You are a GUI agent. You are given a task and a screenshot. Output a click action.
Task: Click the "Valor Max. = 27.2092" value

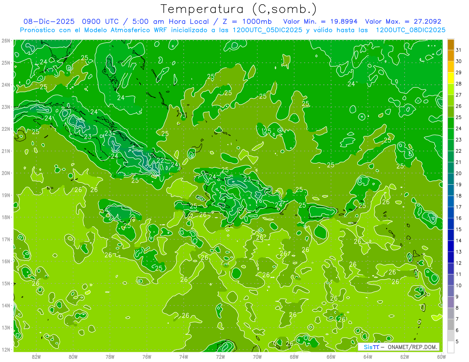tap(403, 21)
